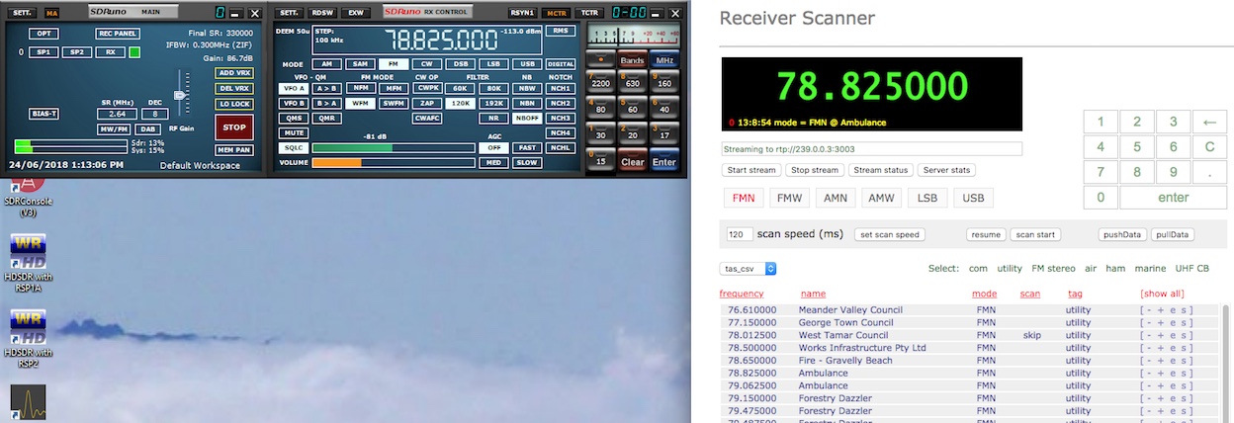Viewport: 1234px width, 423px height.
Task: Click the ADD VRX button
Action: (x=234, y=73)
